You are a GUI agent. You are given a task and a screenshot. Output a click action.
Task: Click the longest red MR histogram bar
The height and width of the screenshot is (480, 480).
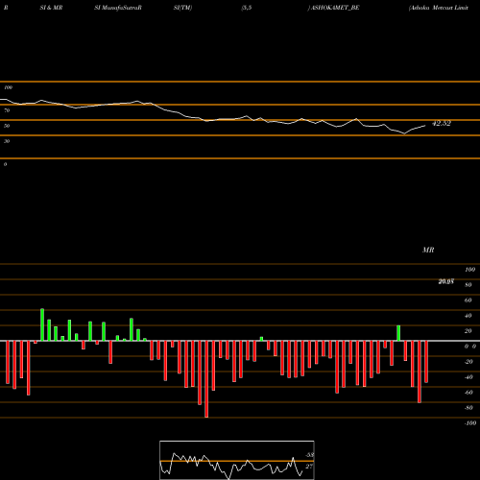[206, 379]
